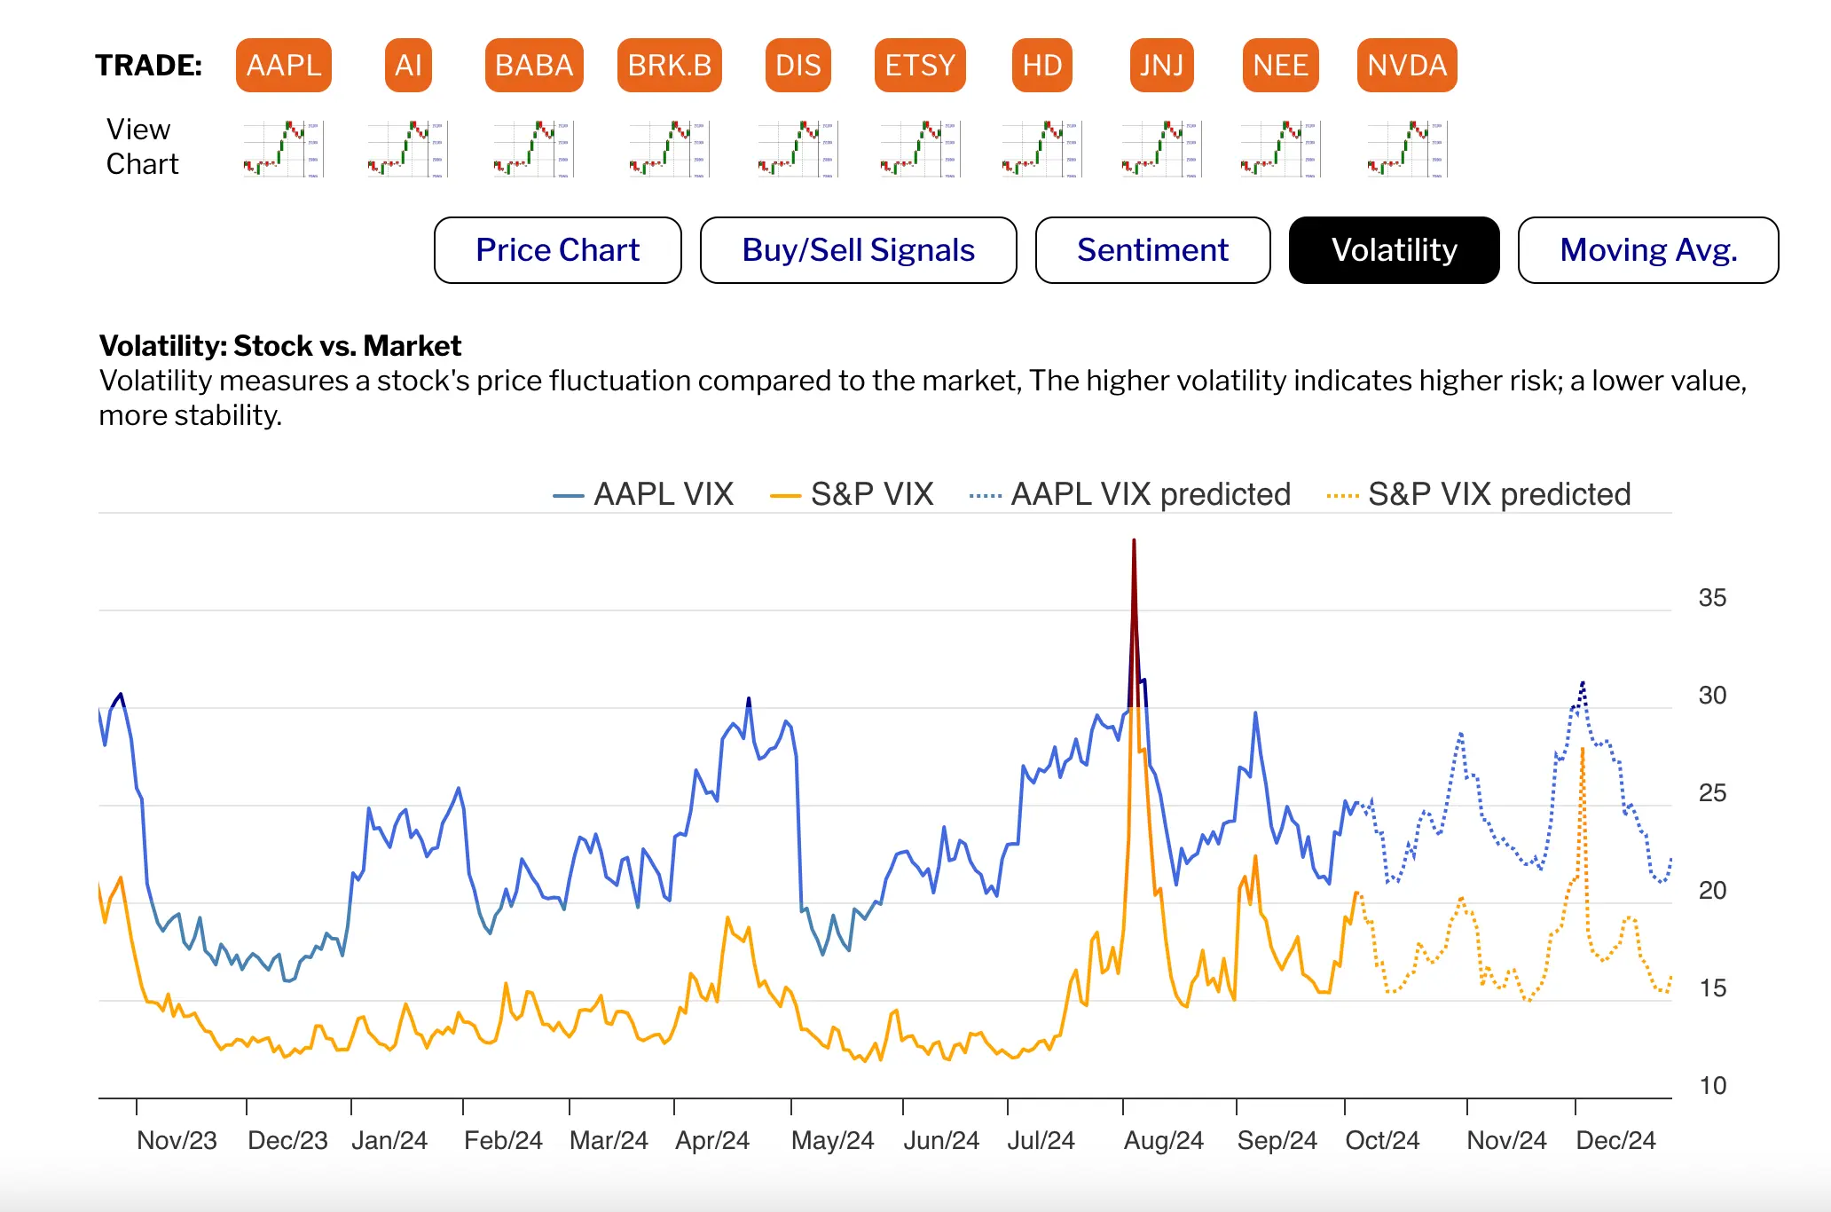Click the BRK.B trade button

tap(670, 66)
